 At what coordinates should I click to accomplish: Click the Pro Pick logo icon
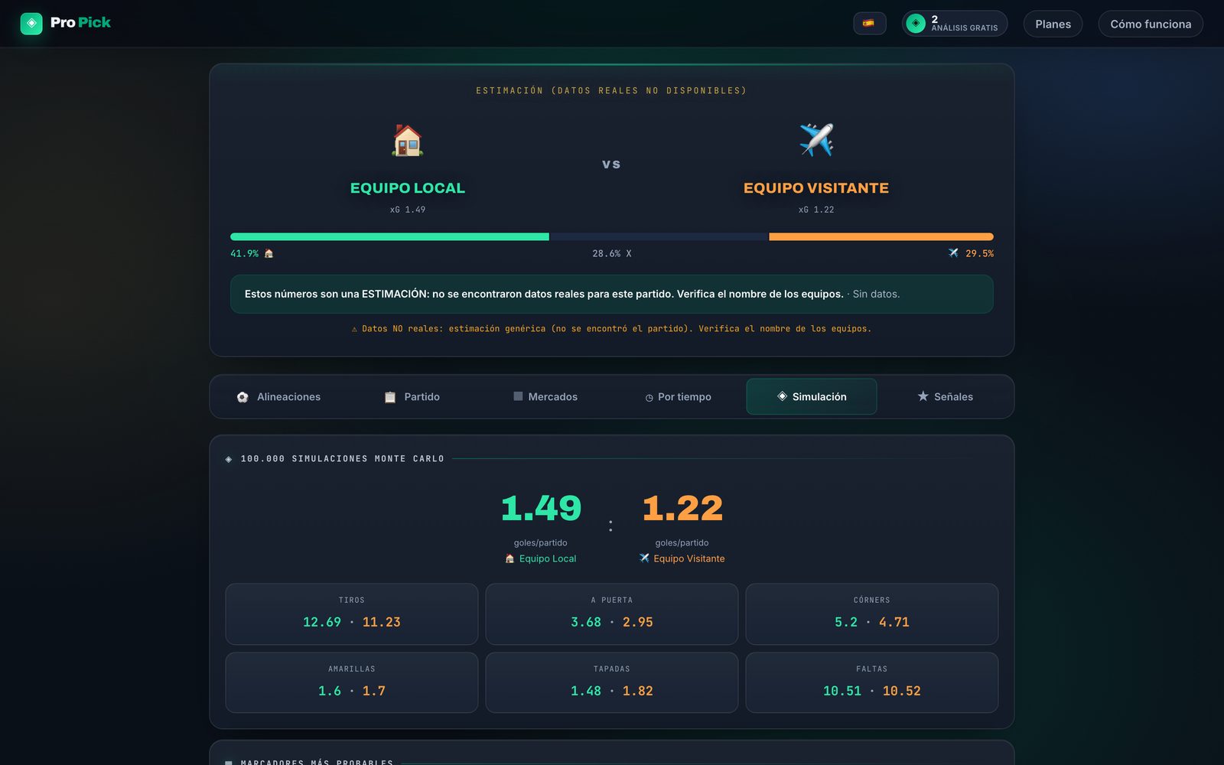(31, 24)
